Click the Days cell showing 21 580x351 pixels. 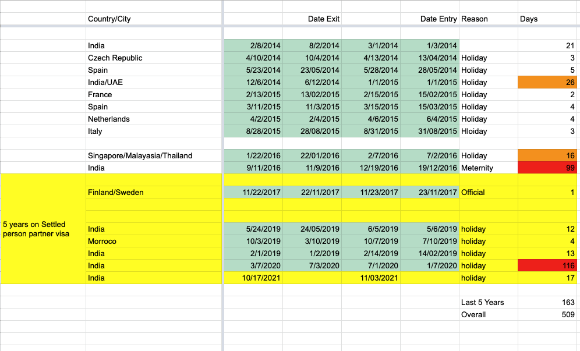click(x=547, y=45)
